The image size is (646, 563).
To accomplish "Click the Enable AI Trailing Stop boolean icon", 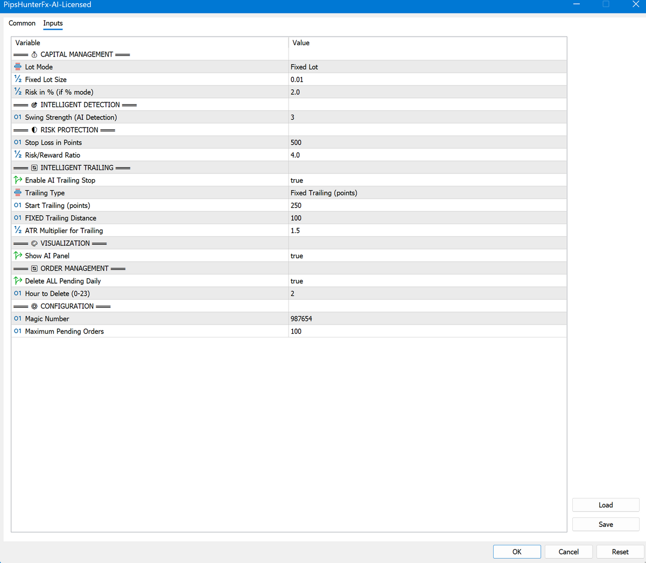I will [18, 180].
